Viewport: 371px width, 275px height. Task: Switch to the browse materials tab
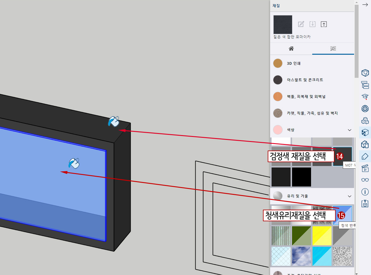tap(333, 49)
